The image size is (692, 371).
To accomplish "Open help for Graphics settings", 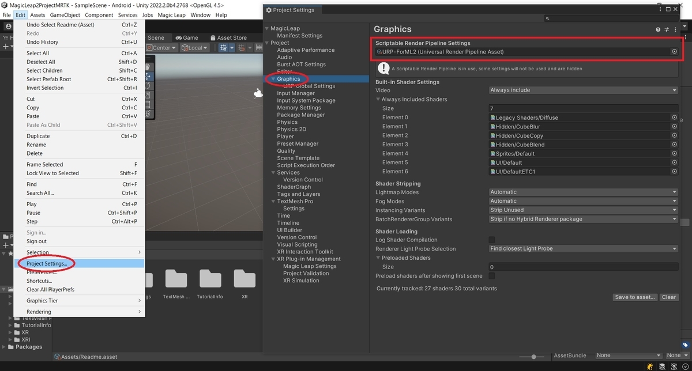I will tap(658, 29).
